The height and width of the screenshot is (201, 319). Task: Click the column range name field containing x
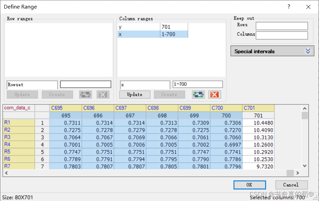click(x=144, y=85)
